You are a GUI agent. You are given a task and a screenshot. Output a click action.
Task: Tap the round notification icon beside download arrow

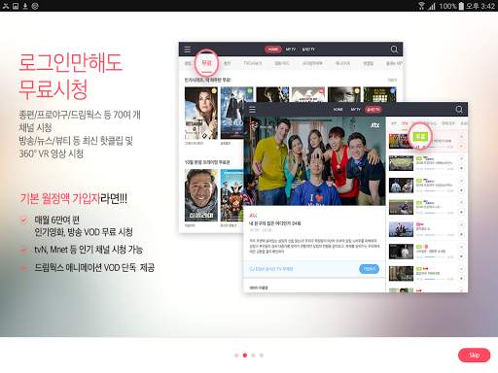point(35,6)
